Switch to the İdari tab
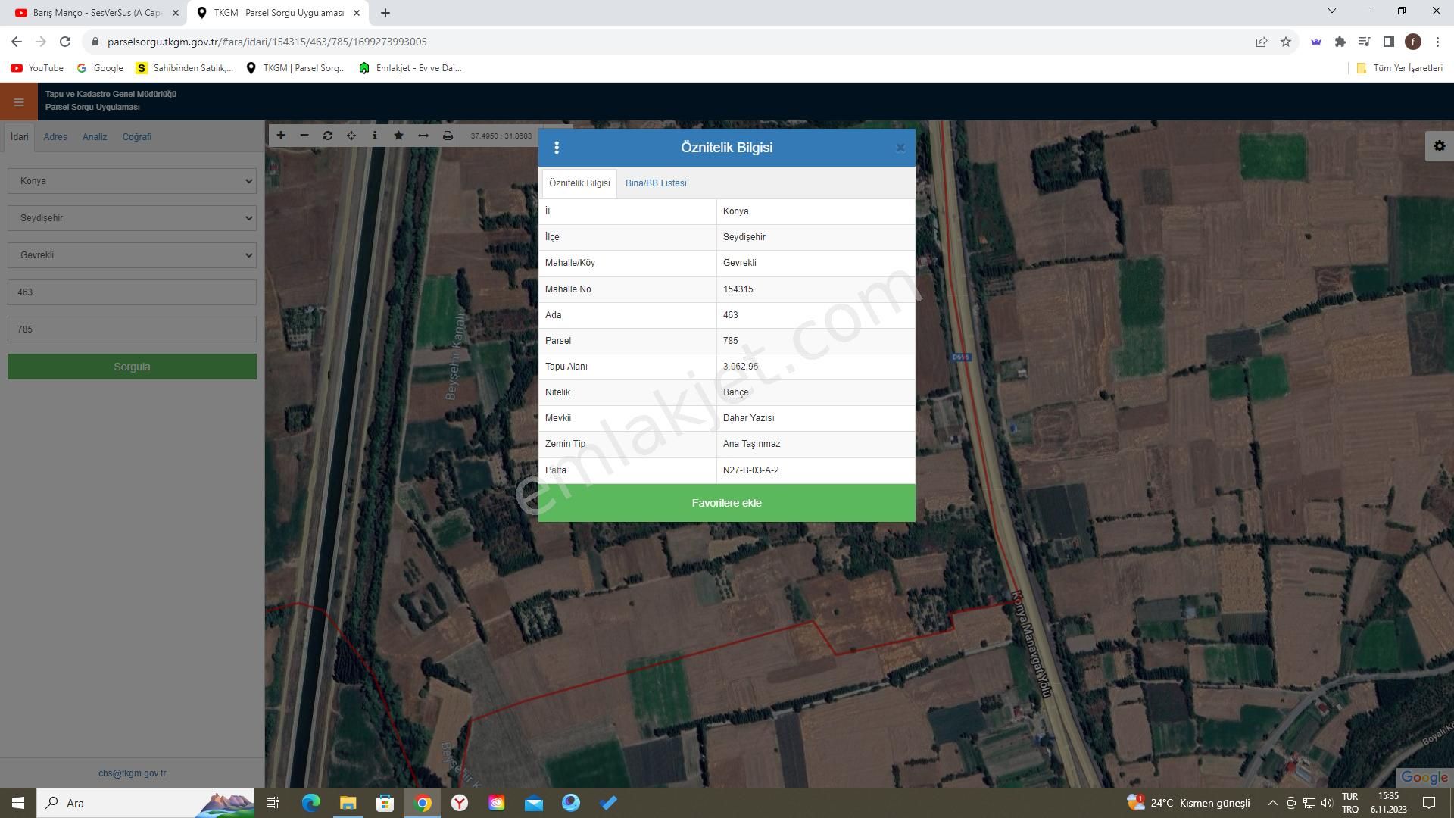 (x=20, y=137)
